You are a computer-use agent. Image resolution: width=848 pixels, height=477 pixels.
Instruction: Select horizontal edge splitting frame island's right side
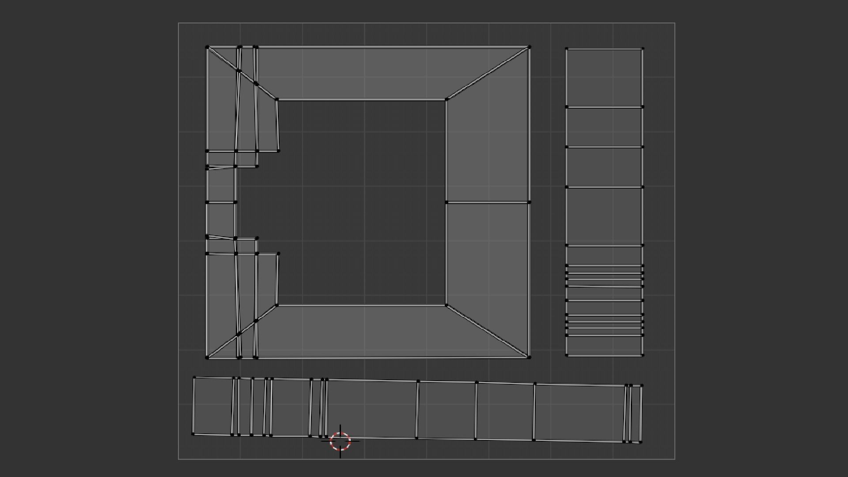(x=488, y=202)
